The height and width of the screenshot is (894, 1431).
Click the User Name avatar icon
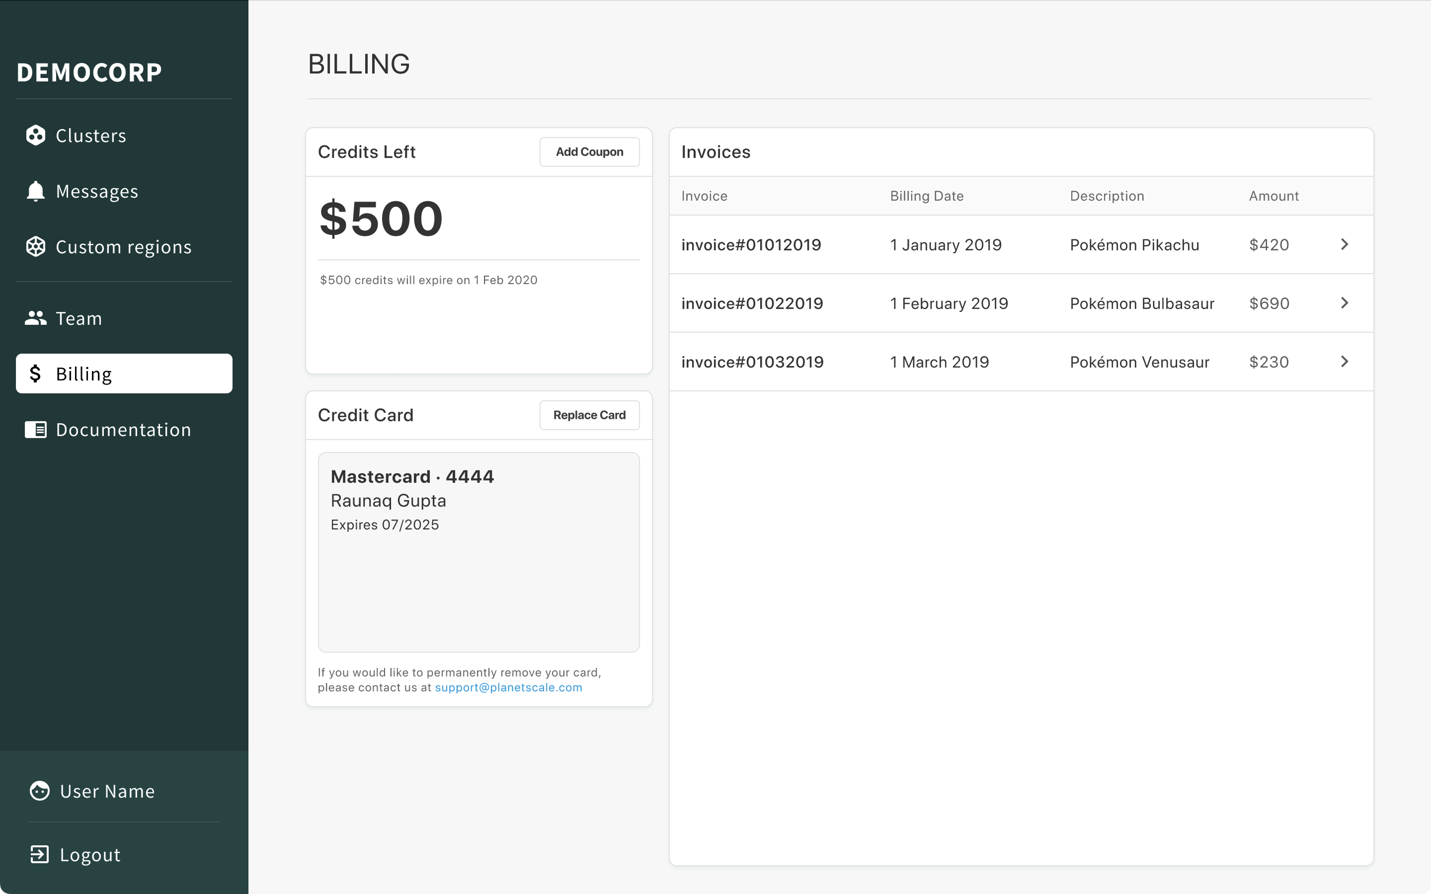coord(40,791)
